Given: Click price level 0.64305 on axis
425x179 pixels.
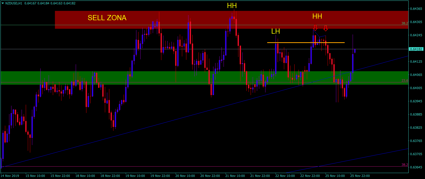Looking at the screenshot, I should [x=416, y=22].
